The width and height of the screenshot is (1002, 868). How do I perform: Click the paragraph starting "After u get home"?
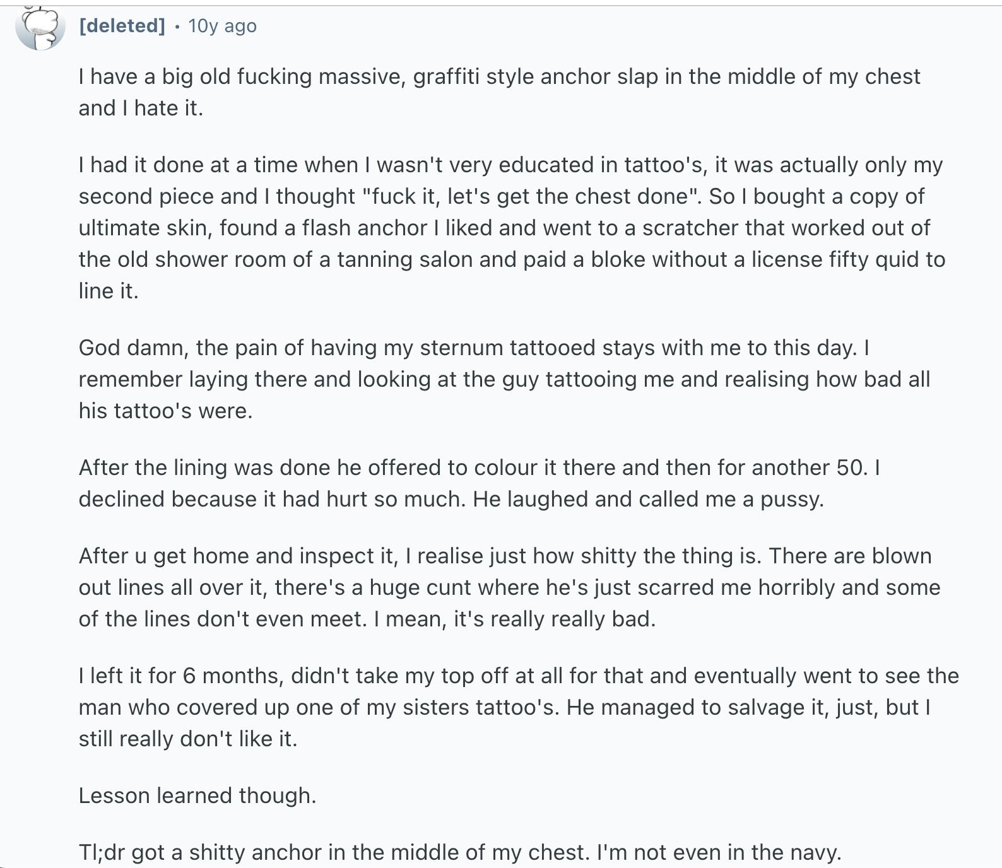(509, 587)
